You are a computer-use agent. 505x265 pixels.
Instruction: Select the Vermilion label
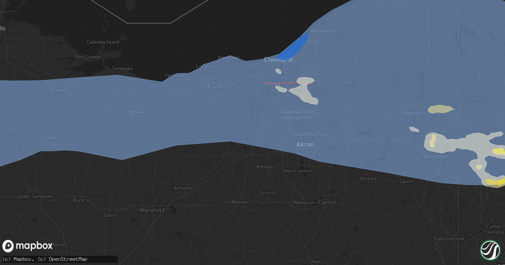[x=175, y=75]
